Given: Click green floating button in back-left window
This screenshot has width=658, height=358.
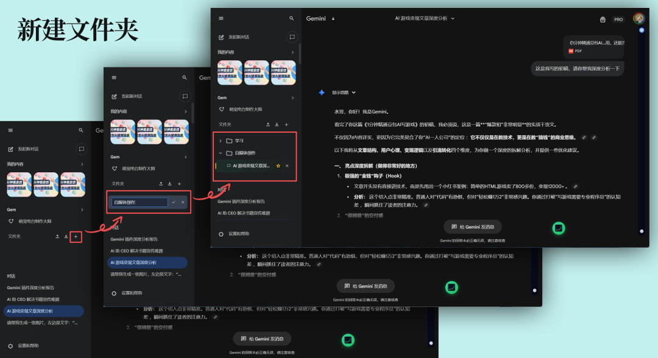Looking at the screenshot, I should pyautogui.click(x=348, y=340).
